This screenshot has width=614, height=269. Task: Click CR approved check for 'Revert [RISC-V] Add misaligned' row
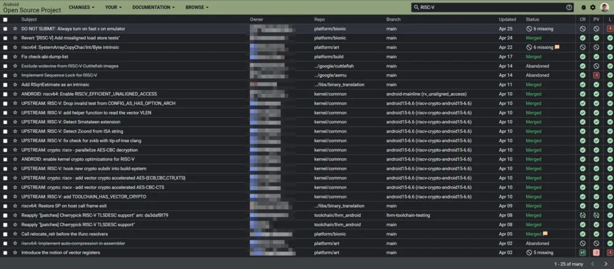click(x=583, y=38)
